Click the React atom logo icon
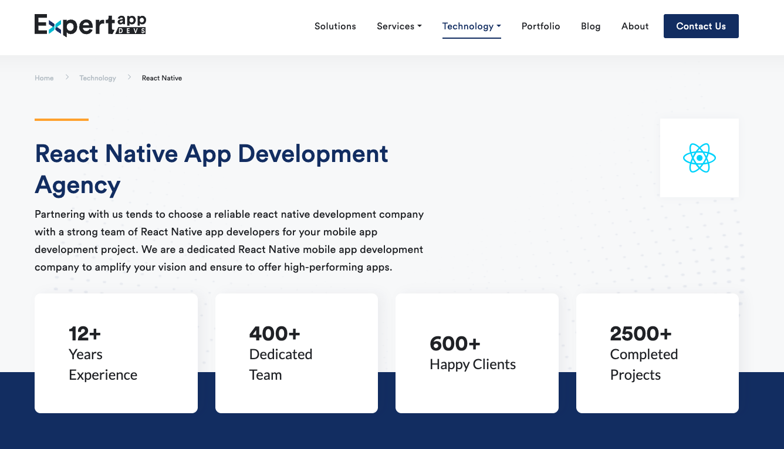This screenshot has width=784, height=449. pos(699,158)
